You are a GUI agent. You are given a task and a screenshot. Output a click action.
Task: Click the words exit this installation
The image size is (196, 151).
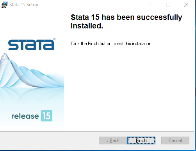[x=135, y=44]
